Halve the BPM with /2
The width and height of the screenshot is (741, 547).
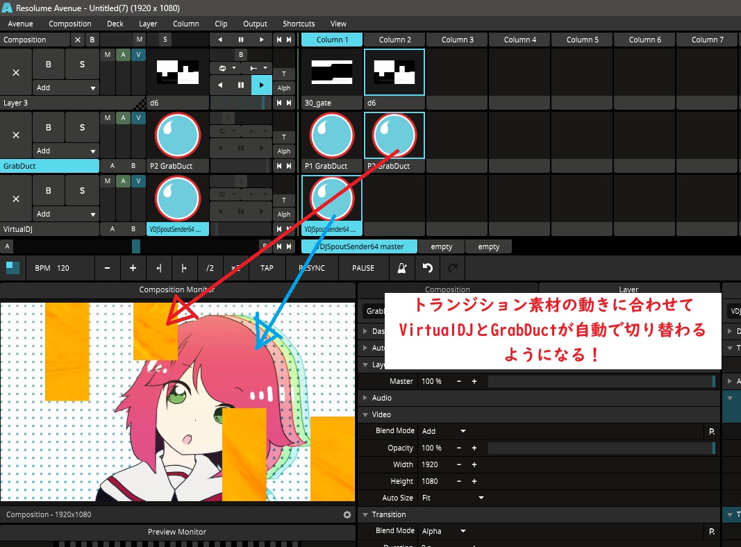click(210, 268)
